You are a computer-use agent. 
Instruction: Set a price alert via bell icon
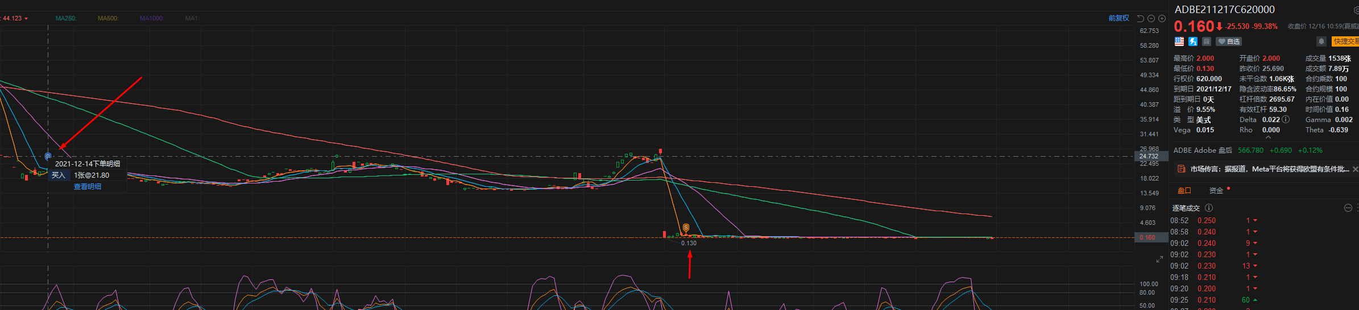(x=1321, y=41)
